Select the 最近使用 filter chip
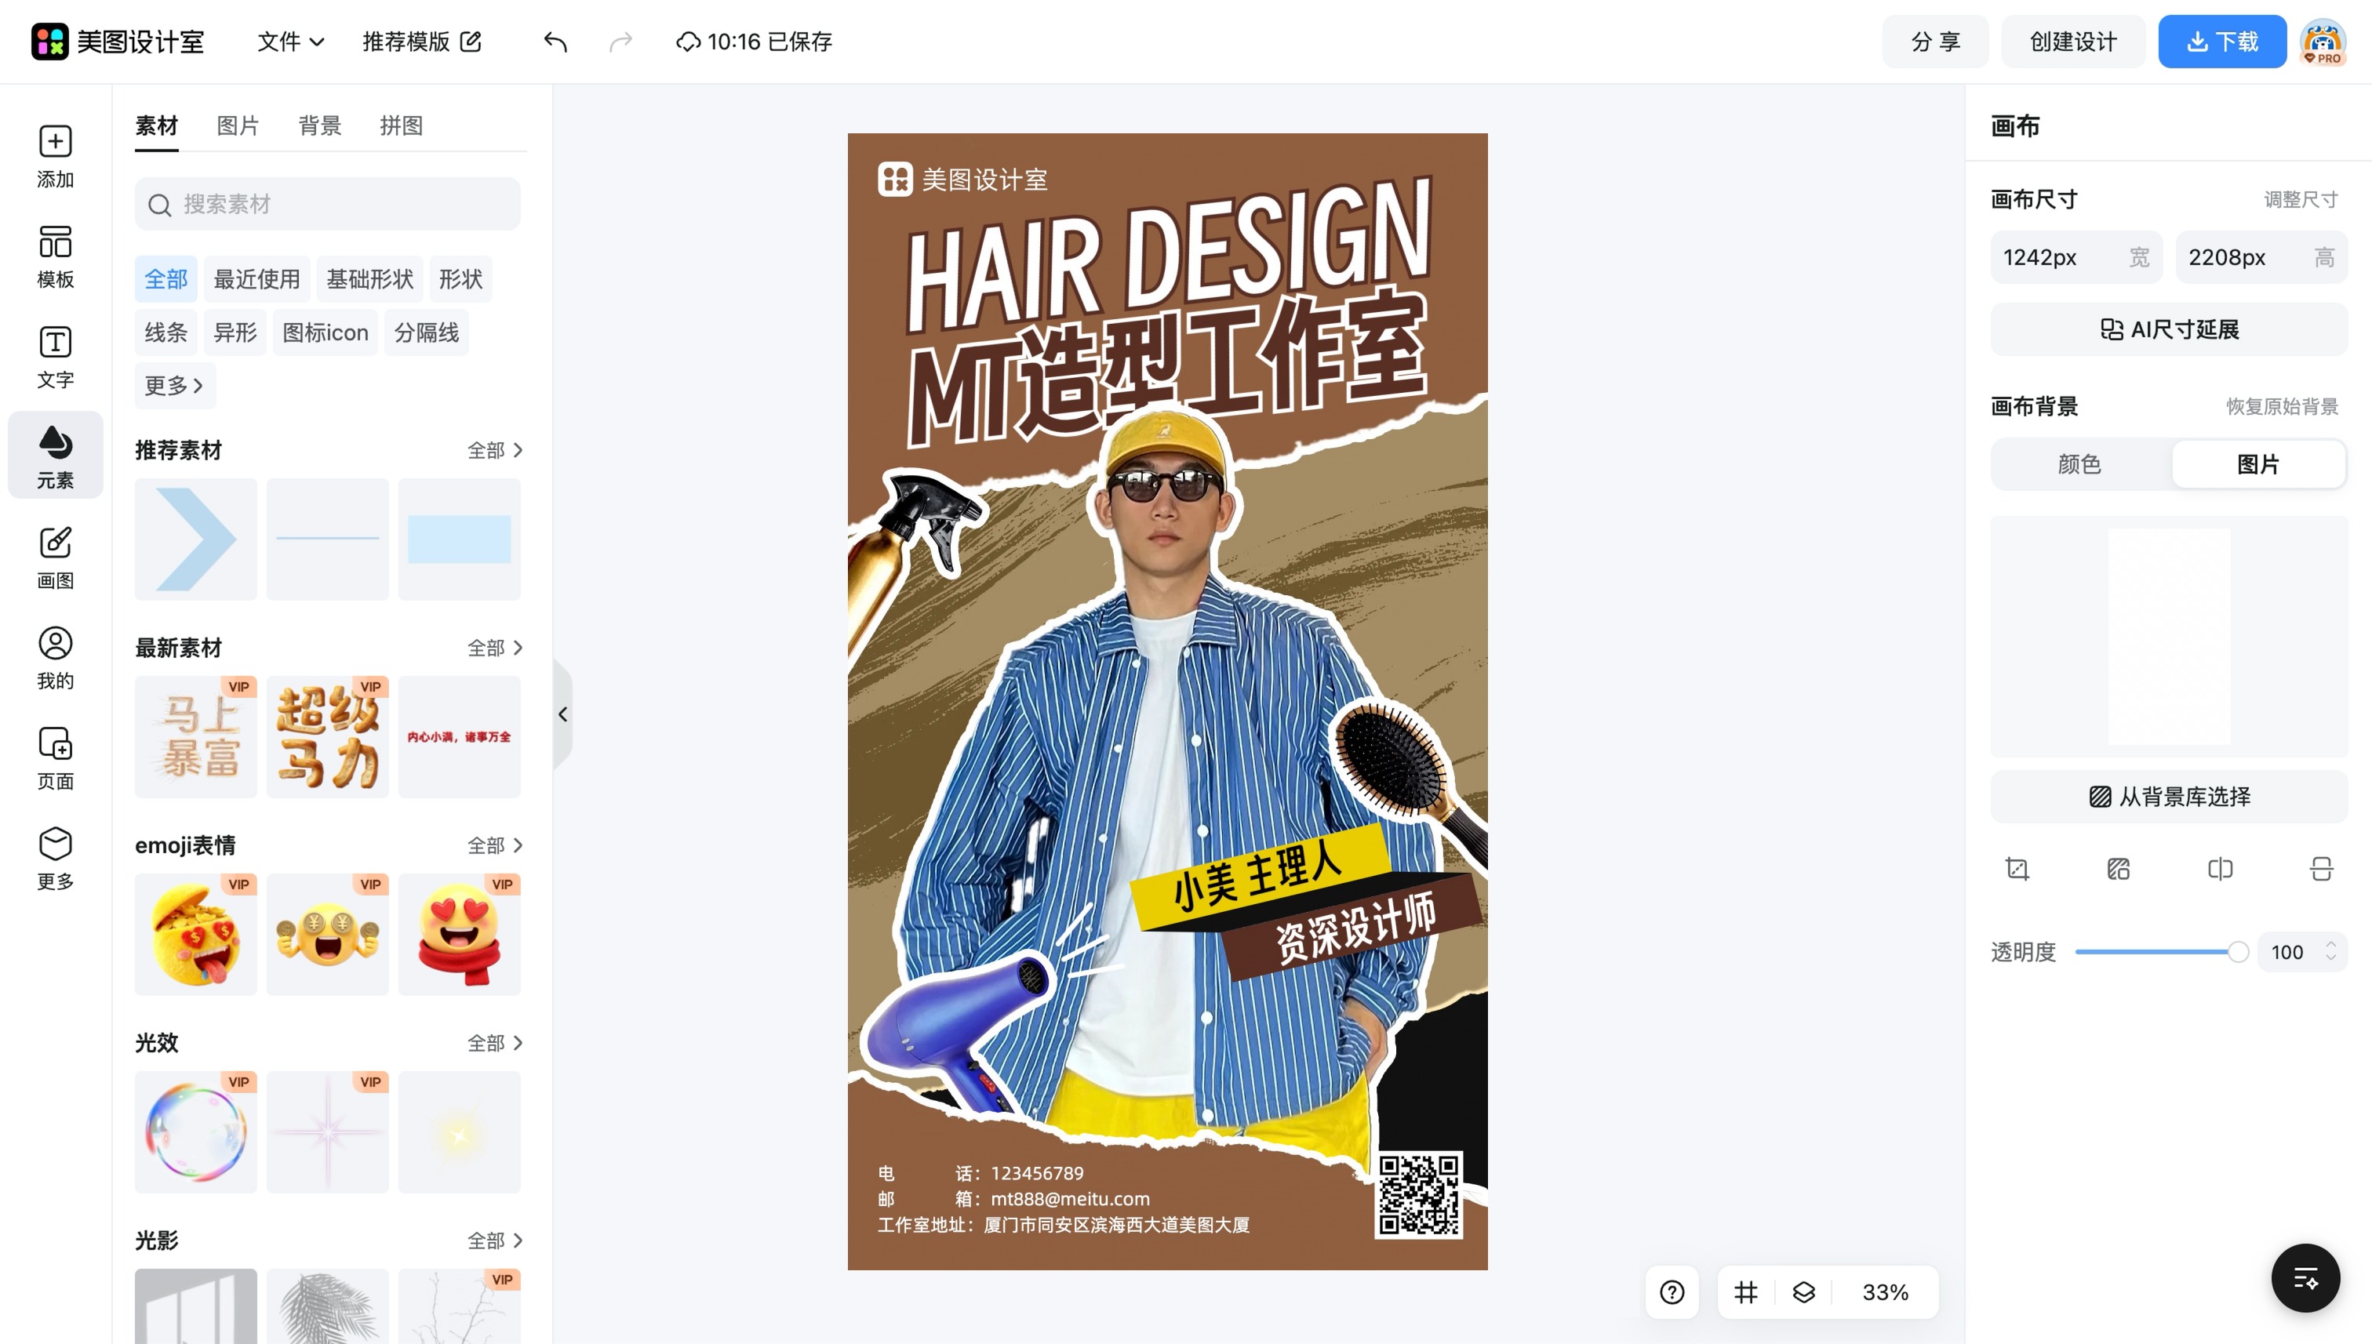This screenshot has height=1344, width=2372. 256,279
